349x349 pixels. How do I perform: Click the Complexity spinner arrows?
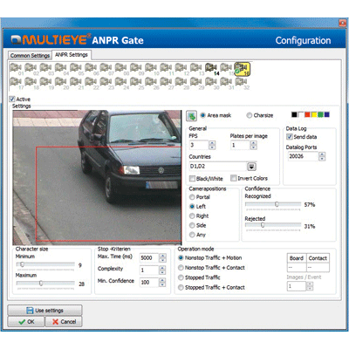162,270
